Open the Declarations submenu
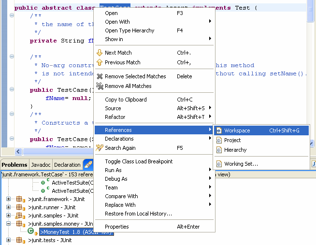 [154, 139]
